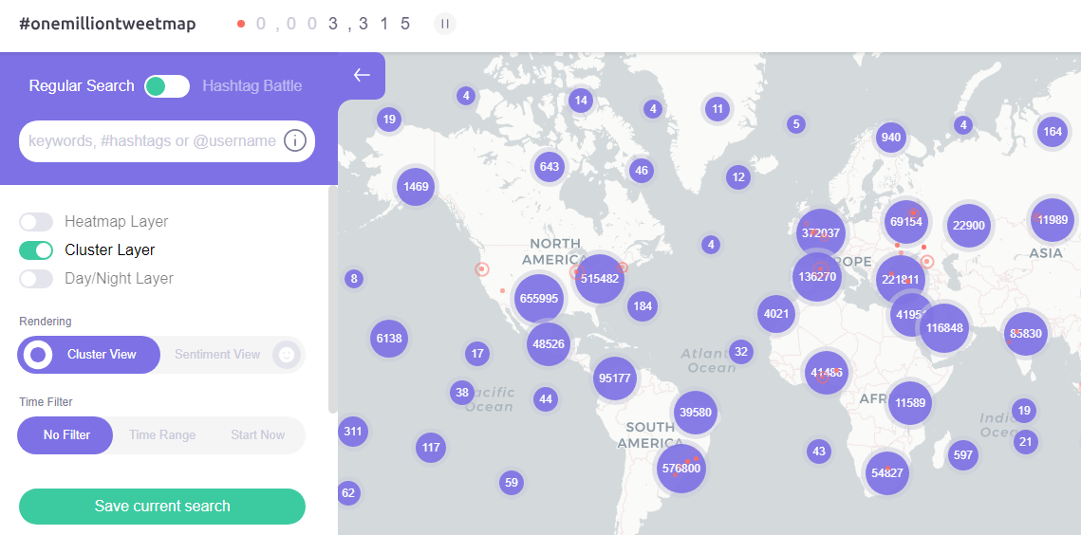Collapse the sidebar with the back arrow
The image size is (1081, 535).
tap(361, 75)
